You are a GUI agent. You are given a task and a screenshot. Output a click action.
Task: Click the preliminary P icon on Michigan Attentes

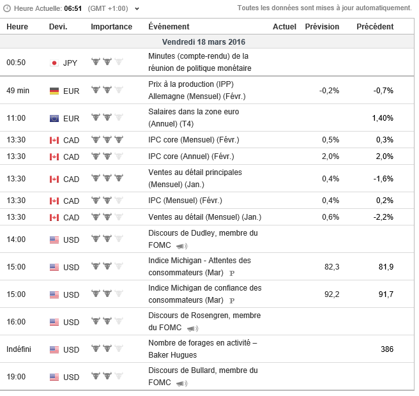coord(232,273)
